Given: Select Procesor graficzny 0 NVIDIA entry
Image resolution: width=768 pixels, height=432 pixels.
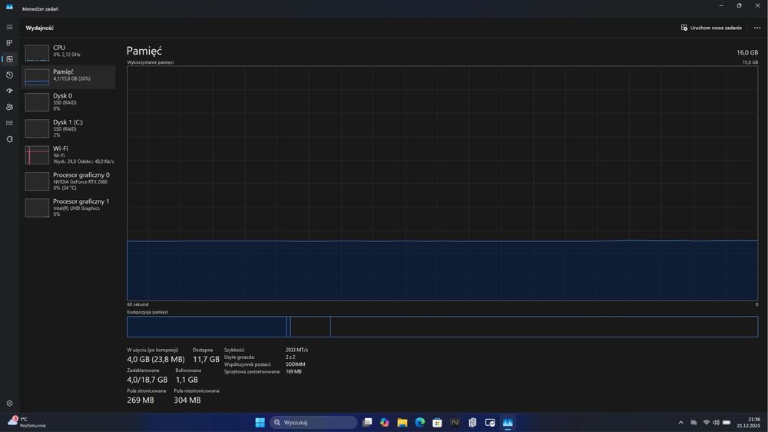Looking at the screenshot, I should (x=68, y=181).
